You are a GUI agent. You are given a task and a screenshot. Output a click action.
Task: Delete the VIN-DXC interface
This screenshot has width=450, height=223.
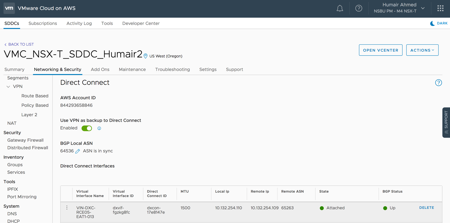(426, 208)
